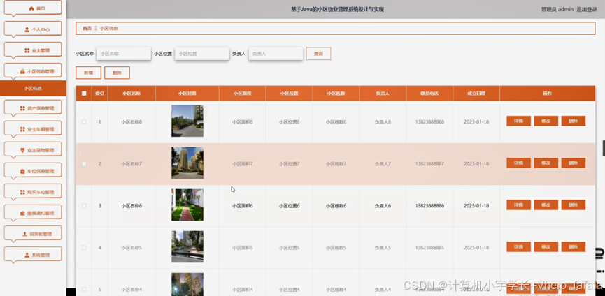Click 修改 for row 小区名称6
Viewport: 605px width, 296px height.
[546, 205]
